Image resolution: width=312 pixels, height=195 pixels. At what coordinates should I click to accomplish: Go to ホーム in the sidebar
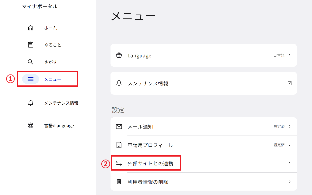50,28
